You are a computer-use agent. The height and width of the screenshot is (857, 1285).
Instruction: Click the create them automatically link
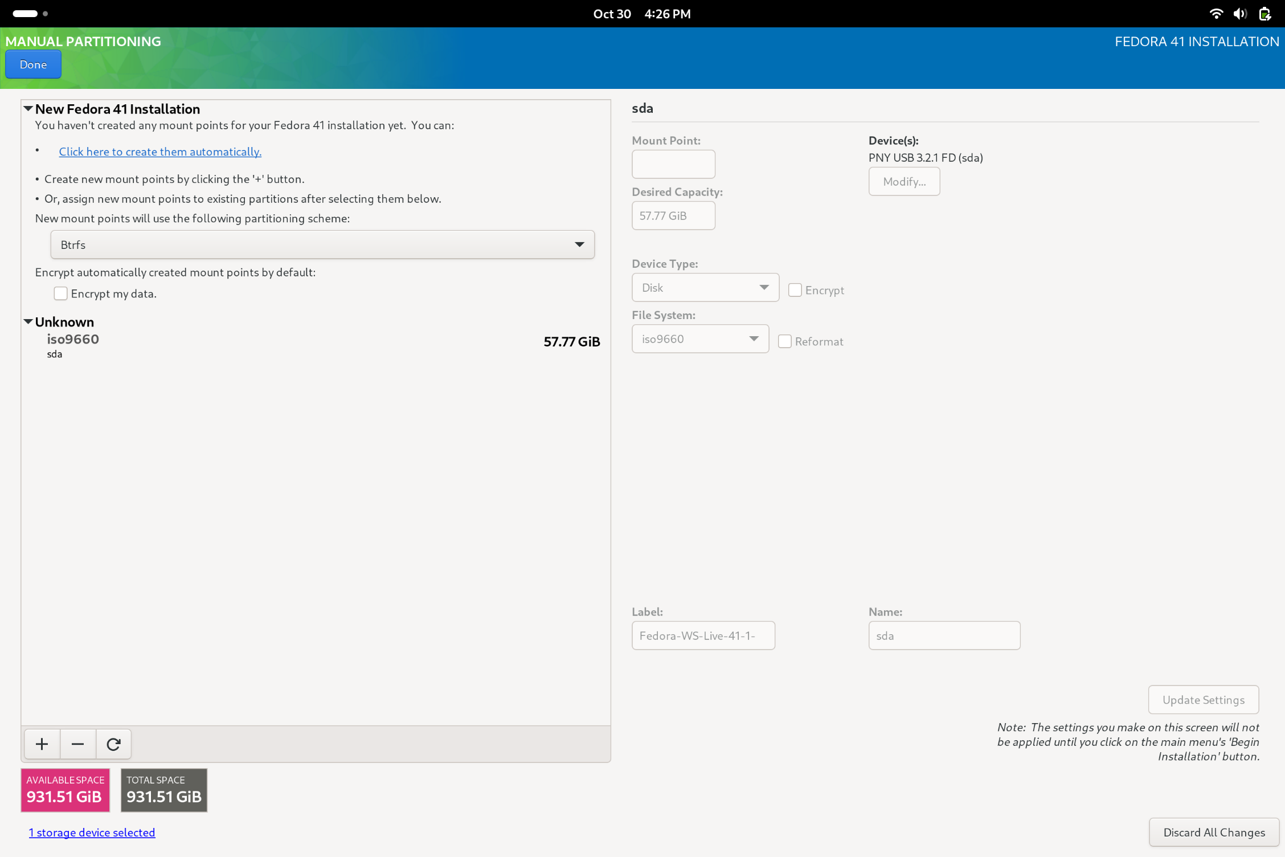160,152
